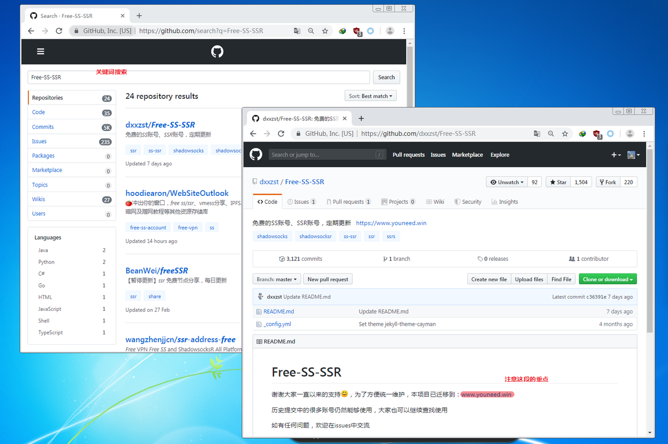Click back arrow in the search window
This screenshot has height=444, width=668.
(x=31, y=31)
